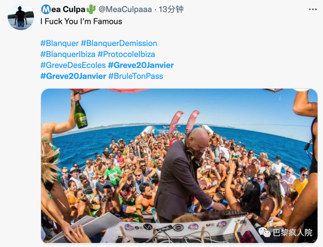The height and width of the screenshot is (247, 323).
Task: Click the Mea Culpa profile avatar
Action: click(21, 17)
